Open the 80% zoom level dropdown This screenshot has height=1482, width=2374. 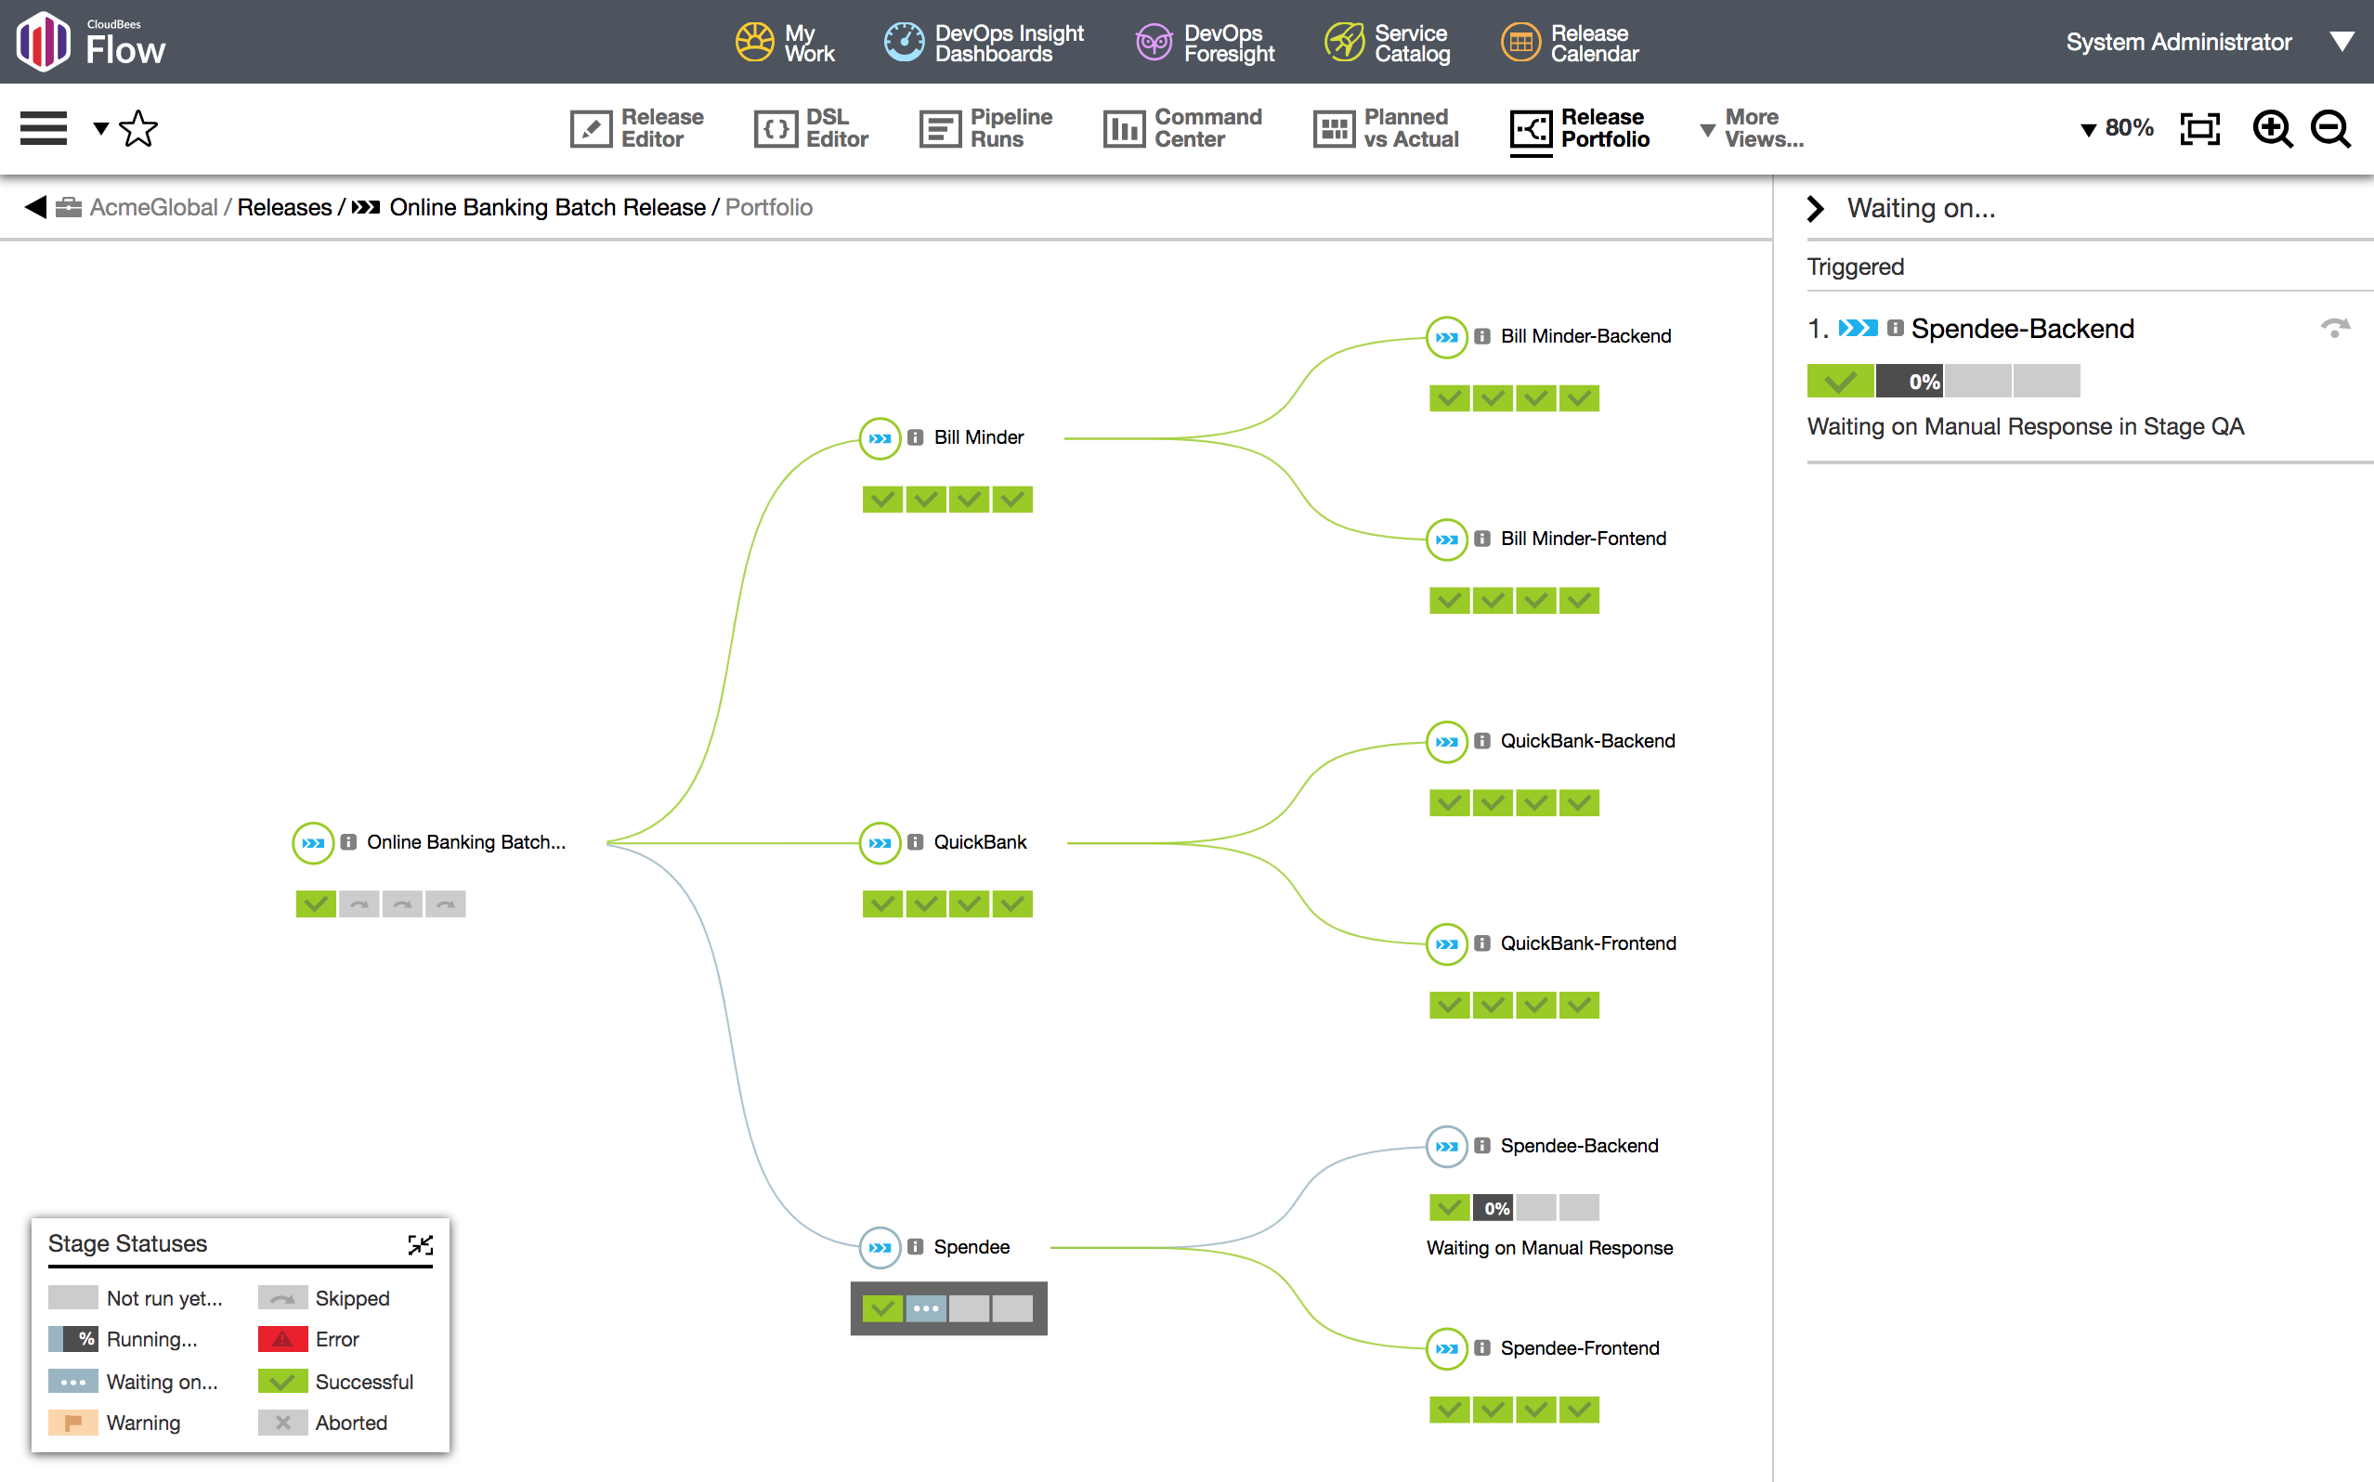[x=2118, y=128]
